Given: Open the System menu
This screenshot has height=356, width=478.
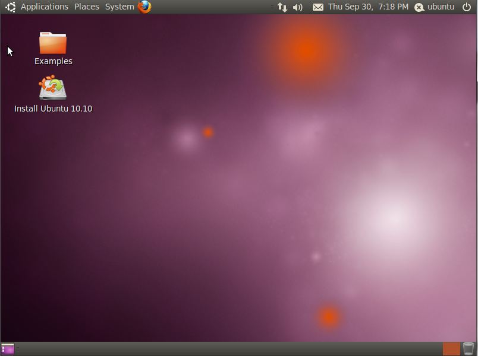Looking at the screenshot, I should (119, 7).
